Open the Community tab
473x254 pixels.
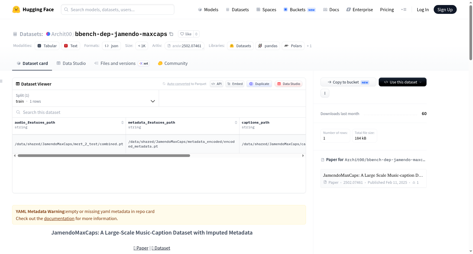tap(173, 63)
